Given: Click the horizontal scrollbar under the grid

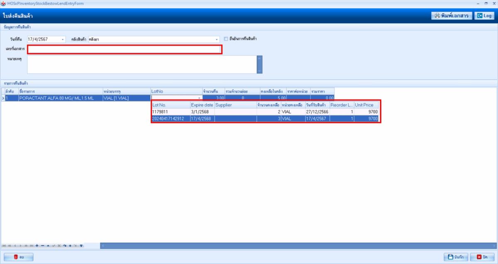Looking at the screenshot, I should coord(290,246).
